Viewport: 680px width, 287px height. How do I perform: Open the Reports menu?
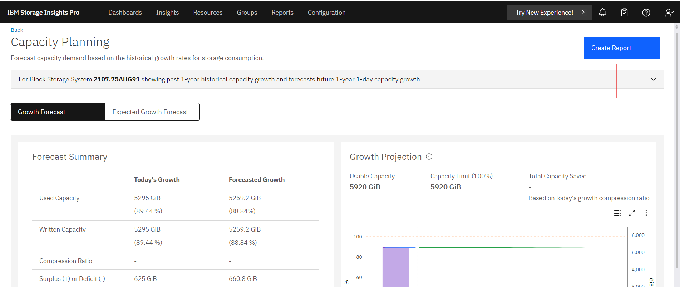[282, 13]
